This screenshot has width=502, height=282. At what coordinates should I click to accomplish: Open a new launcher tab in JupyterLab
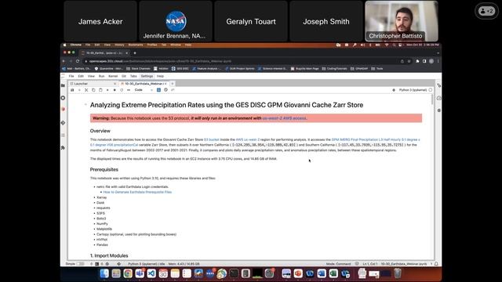(x=173, y=84)
